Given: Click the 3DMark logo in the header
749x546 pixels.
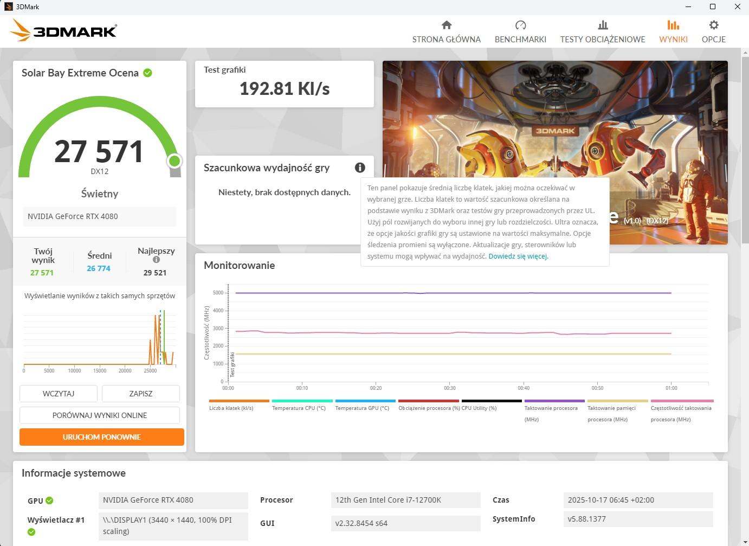Looking at the screenshot, I should [63, 30].
